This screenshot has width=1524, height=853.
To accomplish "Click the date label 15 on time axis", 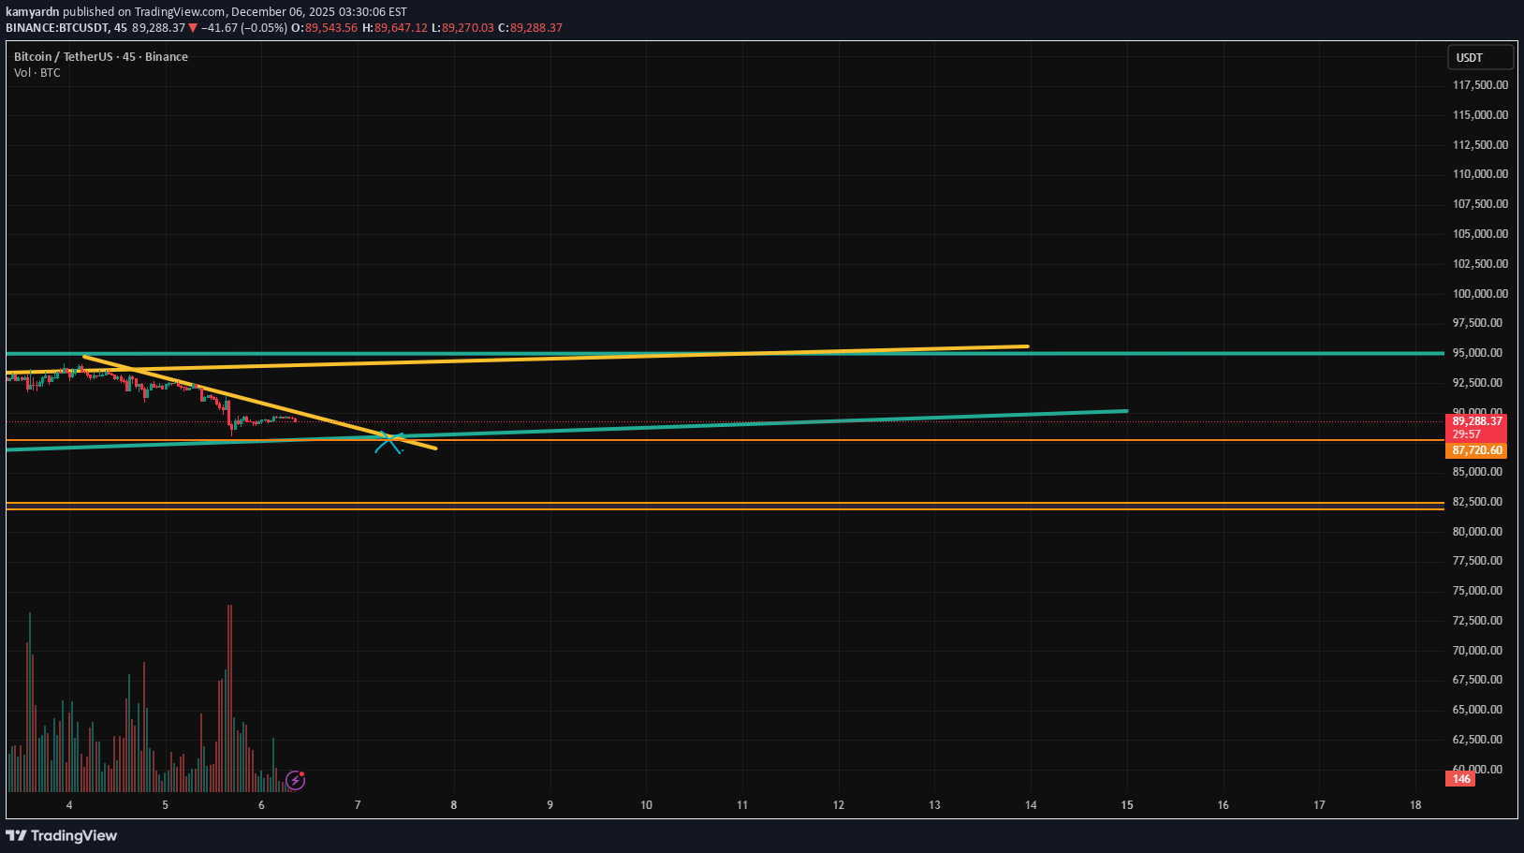I will (x=1127, y=805).
